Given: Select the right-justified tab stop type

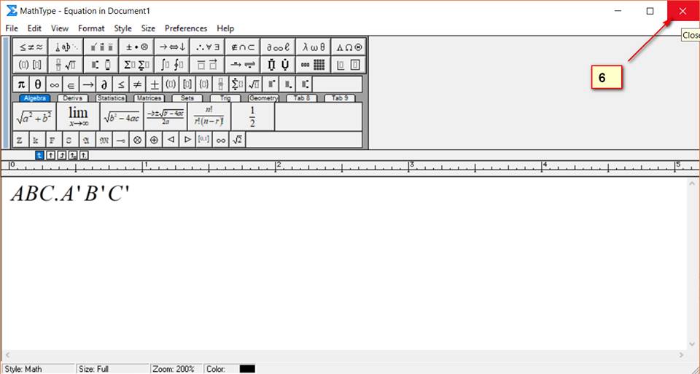Looking at the screenshot, I should (61, 155).
